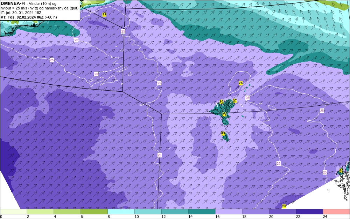Click the legend scale label '12'

(163, 217)
